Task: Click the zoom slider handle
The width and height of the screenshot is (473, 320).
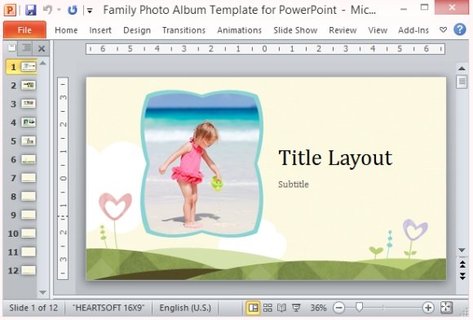Action: [359, 307]
